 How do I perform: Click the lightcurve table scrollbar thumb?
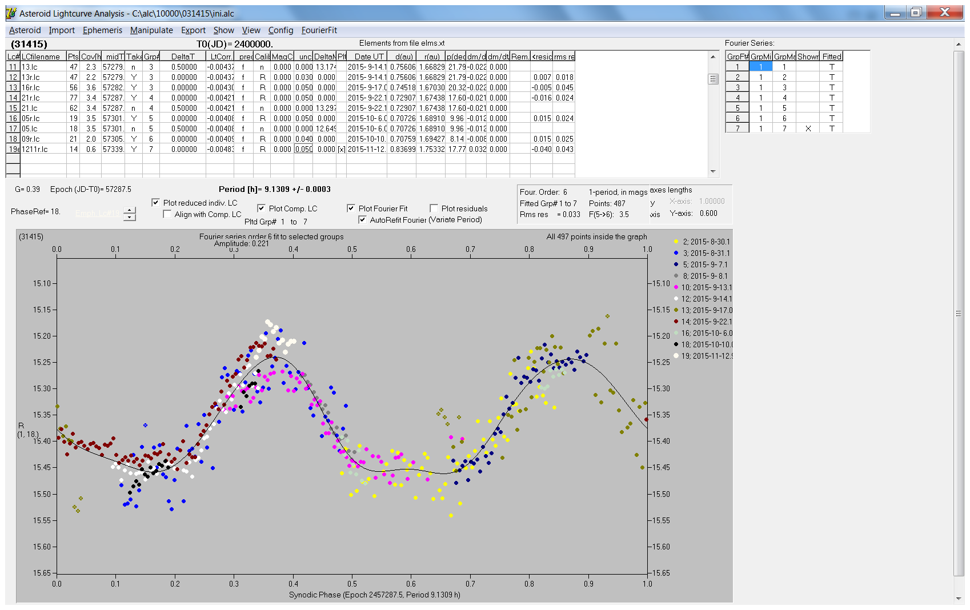712,79
